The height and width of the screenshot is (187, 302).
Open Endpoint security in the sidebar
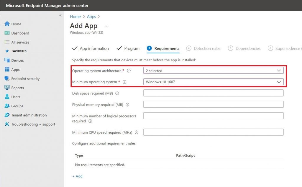(x=25, y=78)
